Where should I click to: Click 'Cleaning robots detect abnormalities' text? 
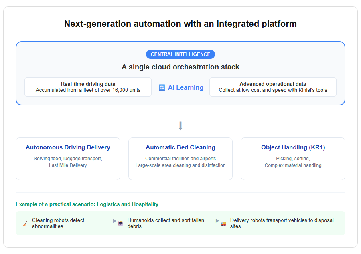(x=58, y=223)
